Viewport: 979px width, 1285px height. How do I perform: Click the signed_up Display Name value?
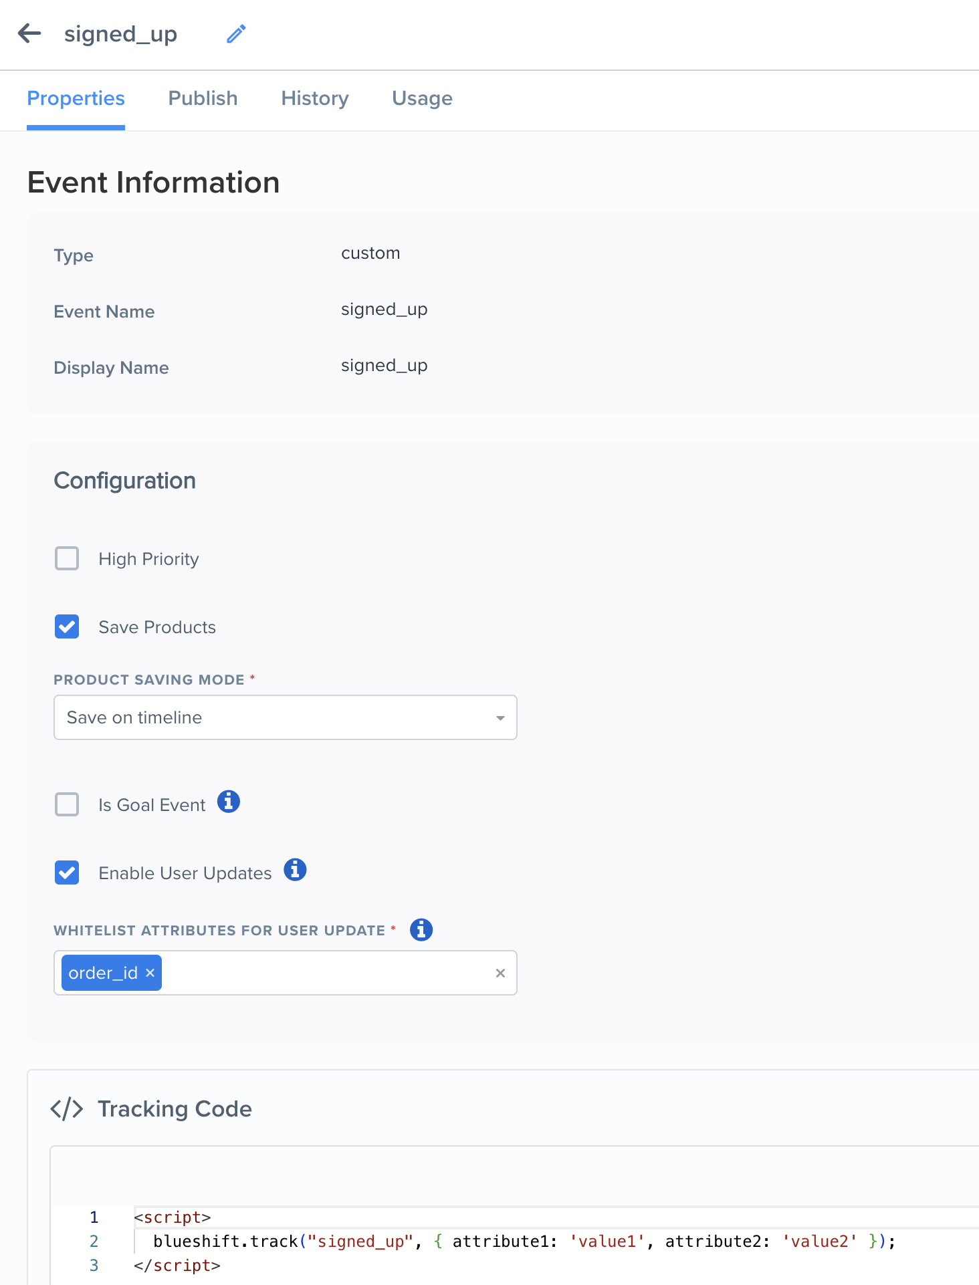pos(384,366)
